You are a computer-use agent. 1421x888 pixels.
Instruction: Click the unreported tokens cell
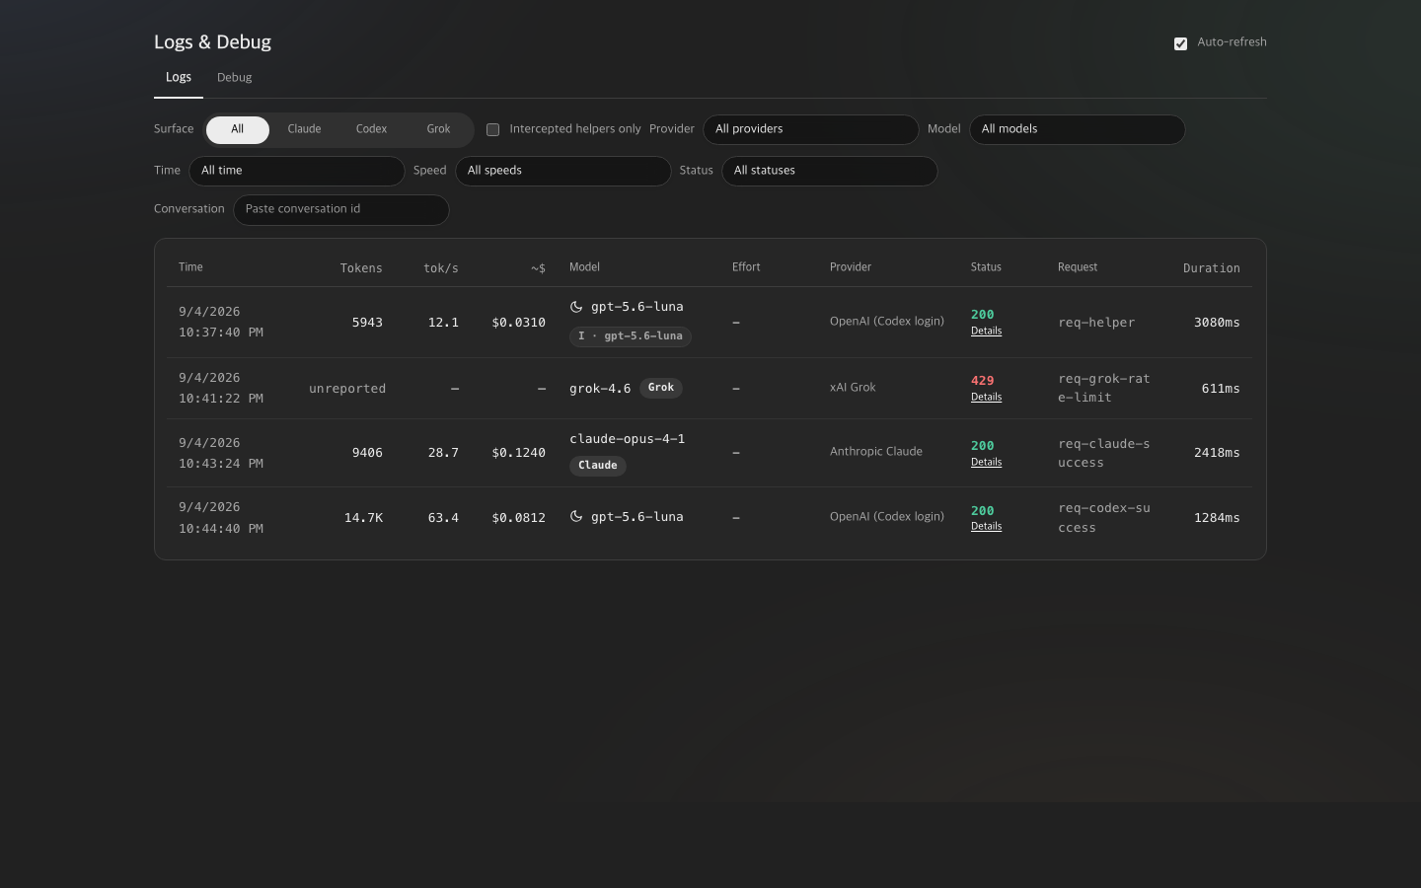[347, 389]
